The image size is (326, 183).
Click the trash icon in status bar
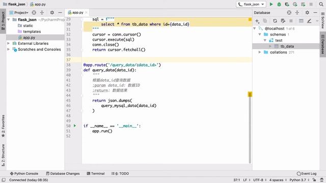(321, 180)
